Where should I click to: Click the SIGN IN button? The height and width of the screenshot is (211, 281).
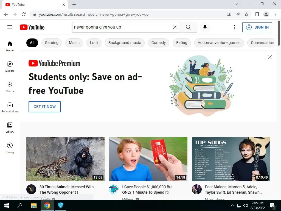257,27
